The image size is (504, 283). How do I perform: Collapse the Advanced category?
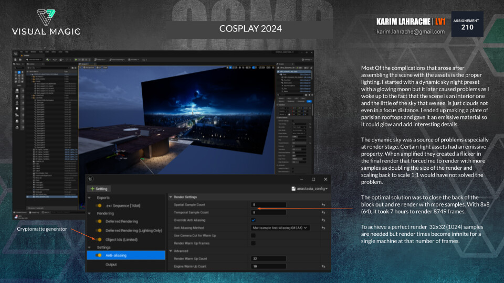coord(171,251)
